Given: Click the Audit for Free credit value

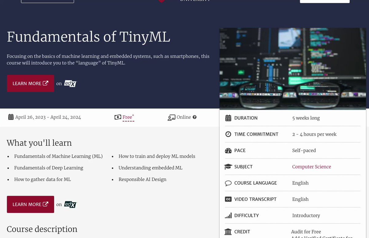Looking at the screenshot, I should click(306, 232).
